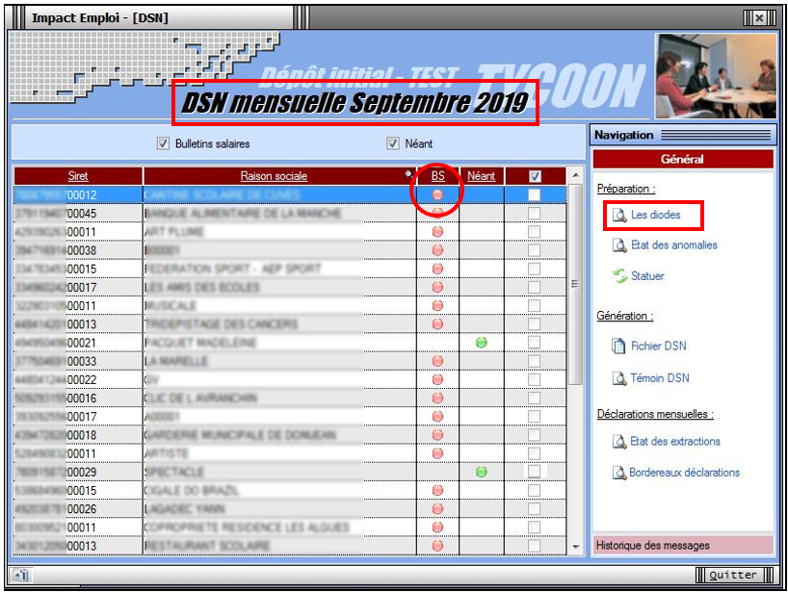Click the red BS diode for row 00013 RESTAURANT SCOLAIRE
The width and height of the screenshot is (788, 592).
(437, 545)
